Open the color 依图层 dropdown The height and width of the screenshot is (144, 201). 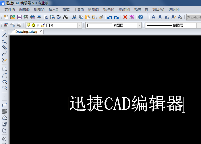coord(139,25)
